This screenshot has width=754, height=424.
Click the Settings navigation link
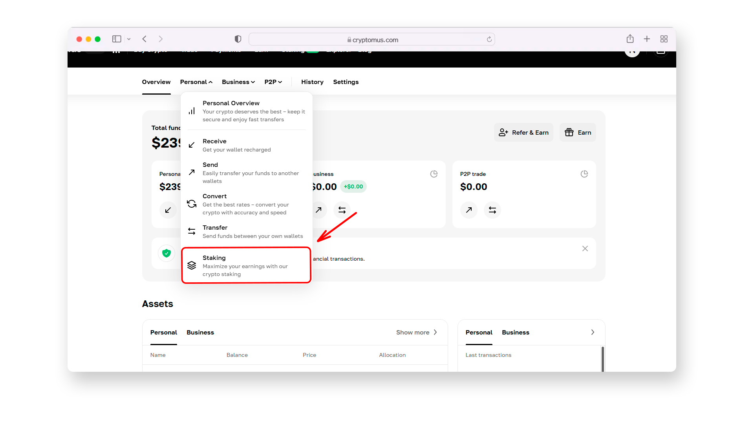tap(345, 82)
